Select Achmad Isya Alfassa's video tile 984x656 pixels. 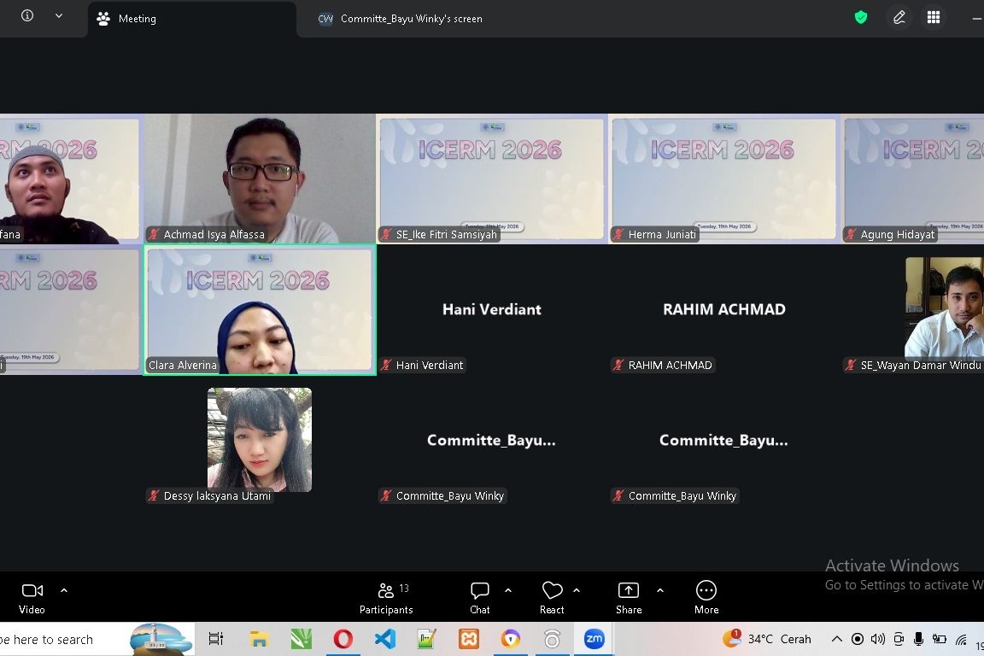pyautogui.click(x=260, y=179)
